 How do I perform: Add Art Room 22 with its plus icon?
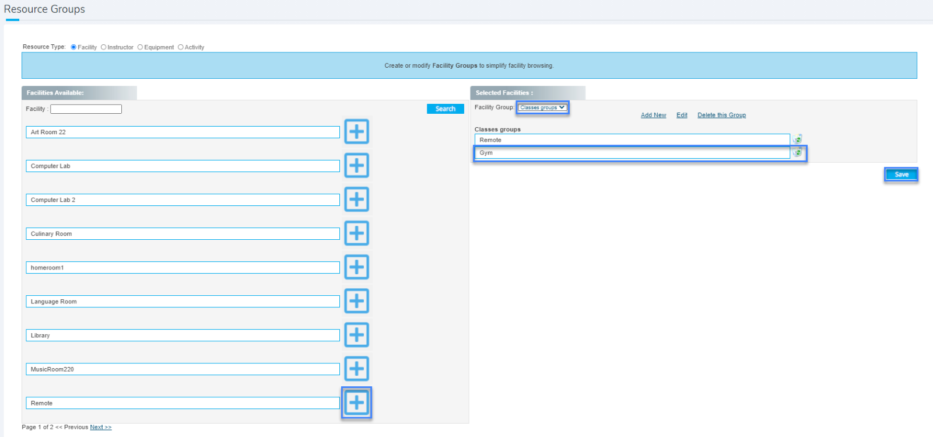coord(356,132)
